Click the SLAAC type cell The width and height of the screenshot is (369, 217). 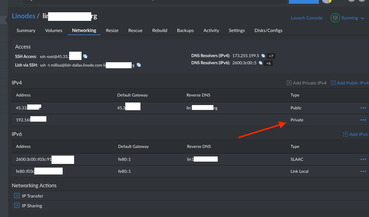pos(297,159)
